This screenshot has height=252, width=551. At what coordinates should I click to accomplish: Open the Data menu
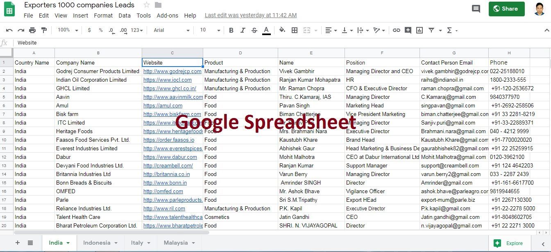click(x=125, y=16)
